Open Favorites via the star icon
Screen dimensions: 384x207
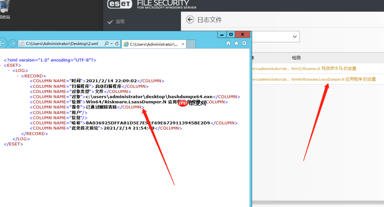(236, 43)
